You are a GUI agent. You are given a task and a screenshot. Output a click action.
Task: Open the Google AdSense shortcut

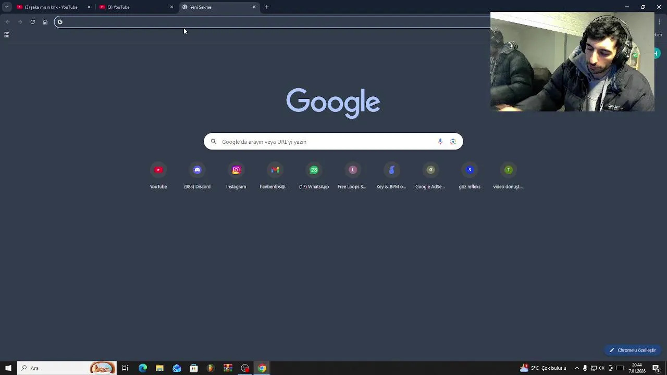pos(430,177)
